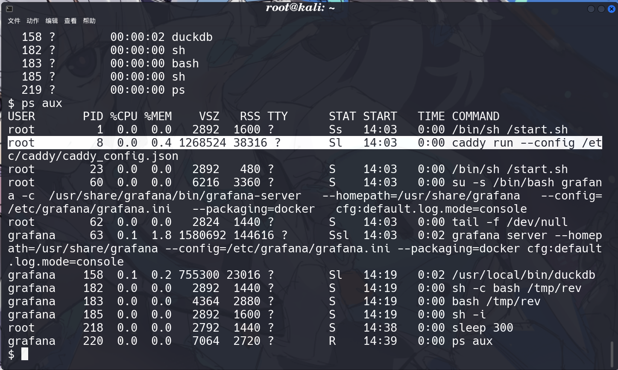This screenshot has width=618, height=370.
Task: Click the /usr/local/bin/duckdb command text
Action: (523, 275)
